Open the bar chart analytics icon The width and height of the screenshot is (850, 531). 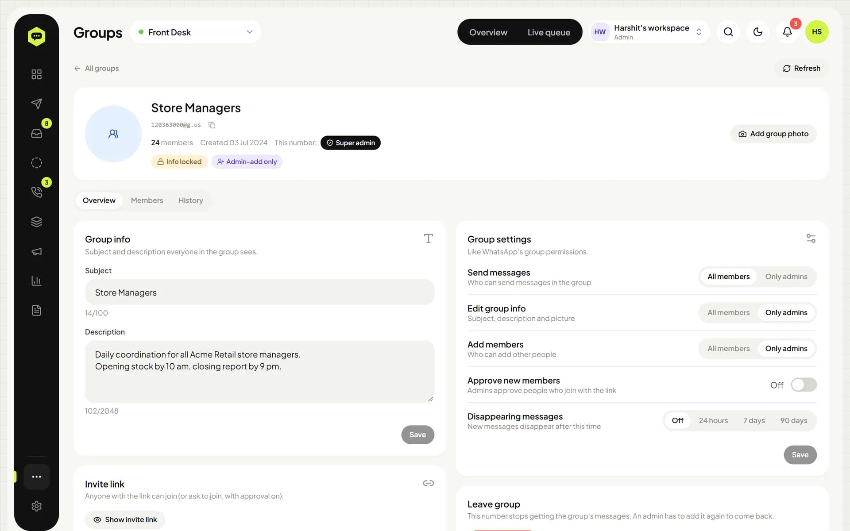[36, 281]
